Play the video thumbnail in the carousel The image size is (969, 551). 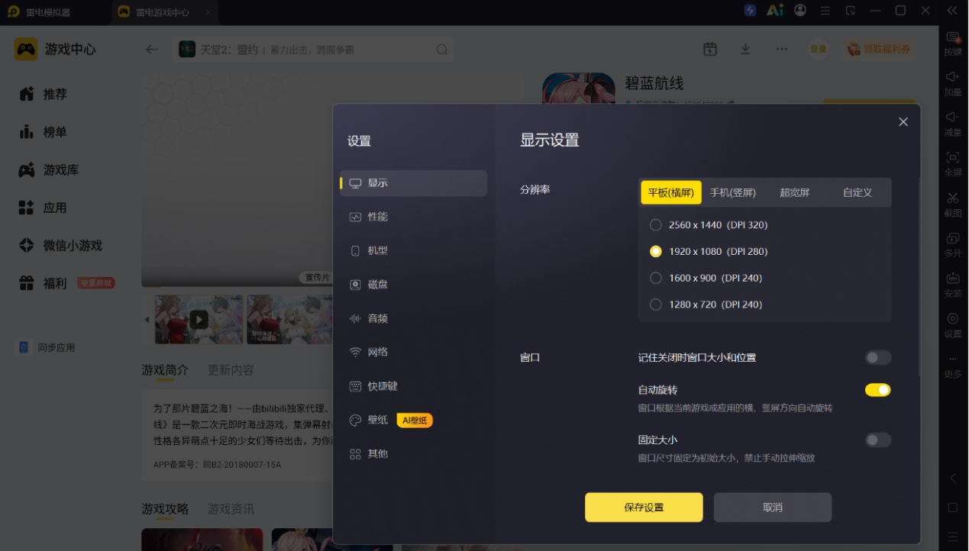tap(199, 319)
